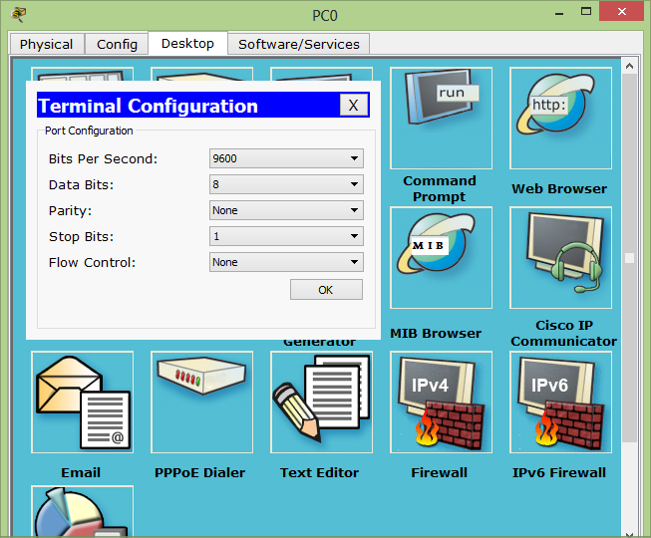
Task: Expand the Stop Bits dropdown
Action: click(x=286, y=236)
